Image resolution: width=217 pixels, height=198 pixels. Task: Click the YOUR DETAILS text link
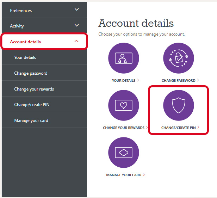(124, 81)
